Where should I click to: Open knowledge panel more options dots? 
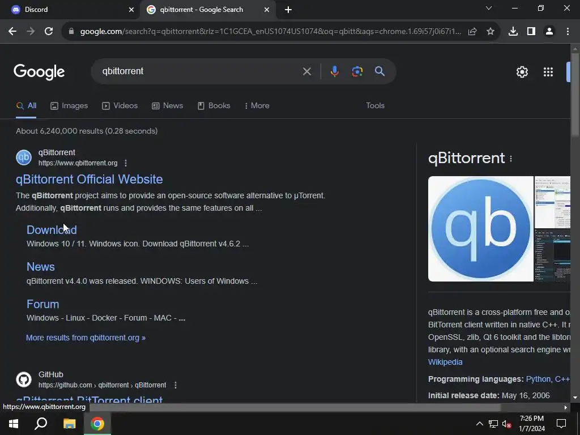click(511, 159)
